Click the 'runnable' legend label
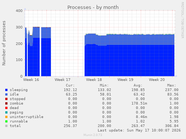Viewport: 186px width, 139px height. click(19, 121)
